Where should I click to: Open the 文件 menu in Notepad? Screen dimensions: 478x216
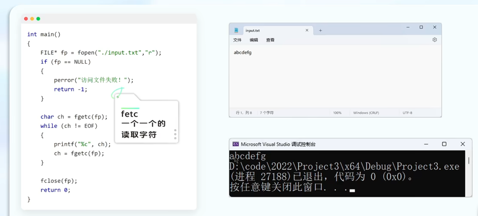[x=237, y=40]
